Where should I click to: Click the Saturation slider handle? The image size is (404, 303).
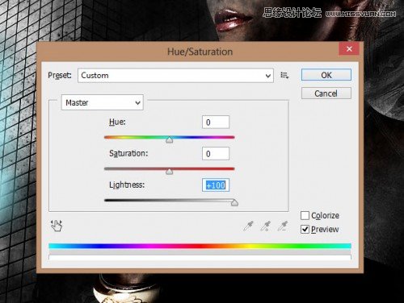(169, 171)
